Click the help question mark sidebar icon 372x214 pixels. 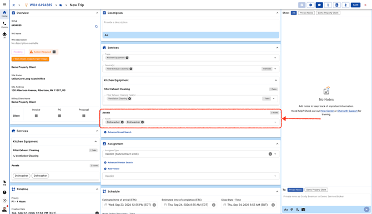(4, 192)
